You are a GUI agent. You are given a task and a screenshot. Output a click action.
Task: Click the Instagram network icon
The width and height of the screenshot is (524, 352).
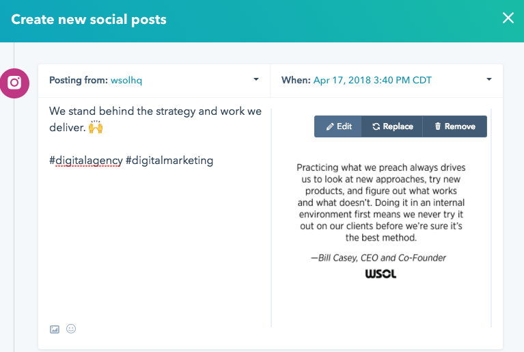(x=14, y=83)
